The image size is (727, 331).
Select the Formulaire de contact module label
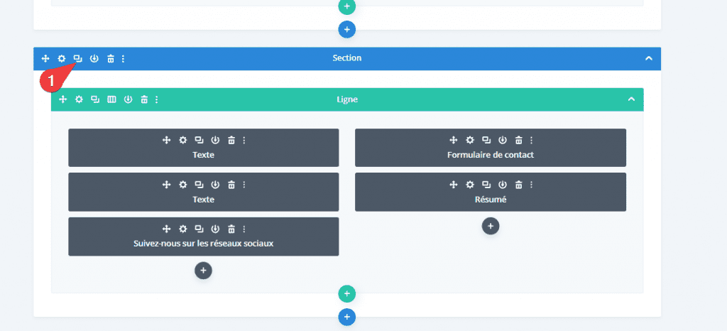point(491,155)
